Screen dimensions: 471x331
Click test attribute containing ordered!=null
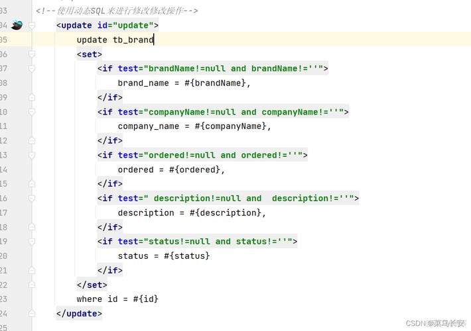click(223, 155)
